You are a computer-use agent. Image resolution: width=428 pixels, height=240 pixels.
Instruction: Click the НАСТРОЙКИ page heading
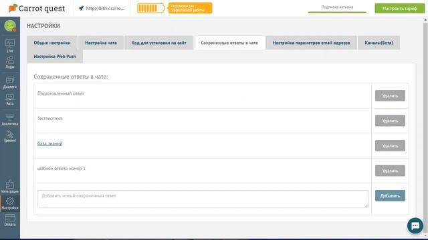pos(43,26)
